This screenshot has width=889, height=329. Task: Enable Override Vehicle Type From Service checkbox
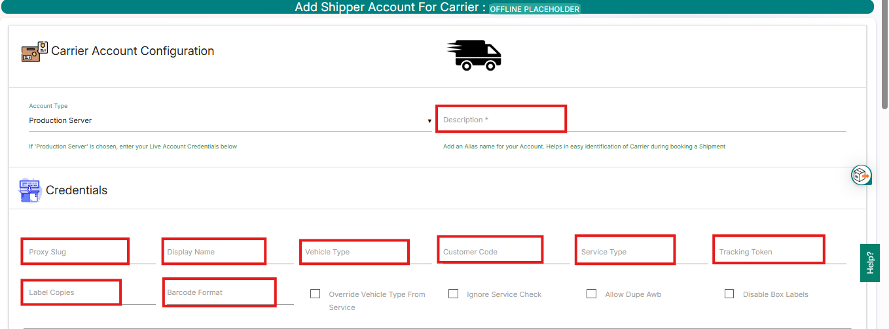pos(315,294)
